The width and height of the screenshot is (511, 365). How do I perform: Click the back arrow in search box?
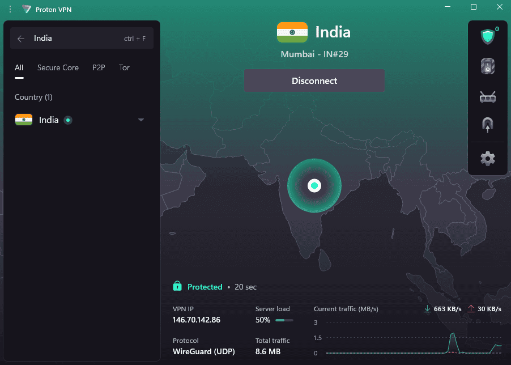click(x=21, y=39)
